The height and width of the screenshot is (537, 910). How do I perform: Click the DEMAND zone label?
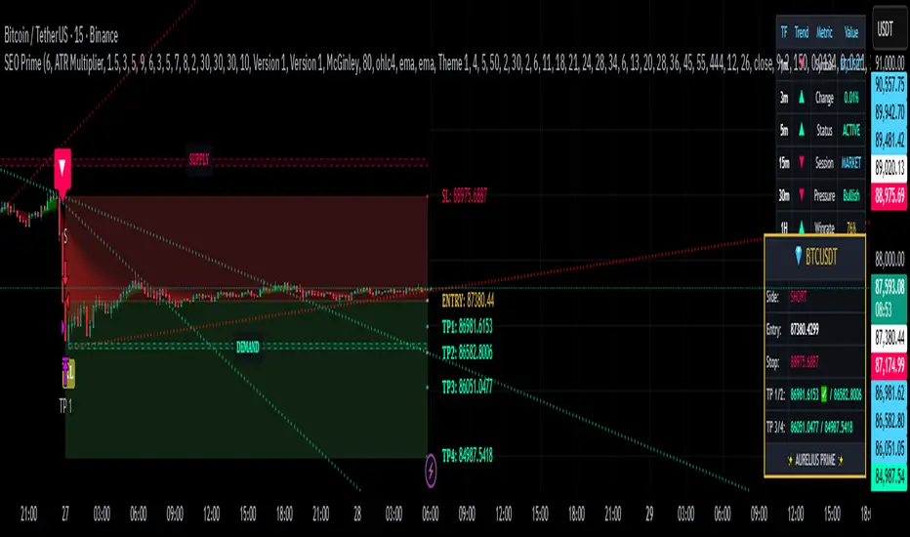pyautogui.click(x=248, y=348)
